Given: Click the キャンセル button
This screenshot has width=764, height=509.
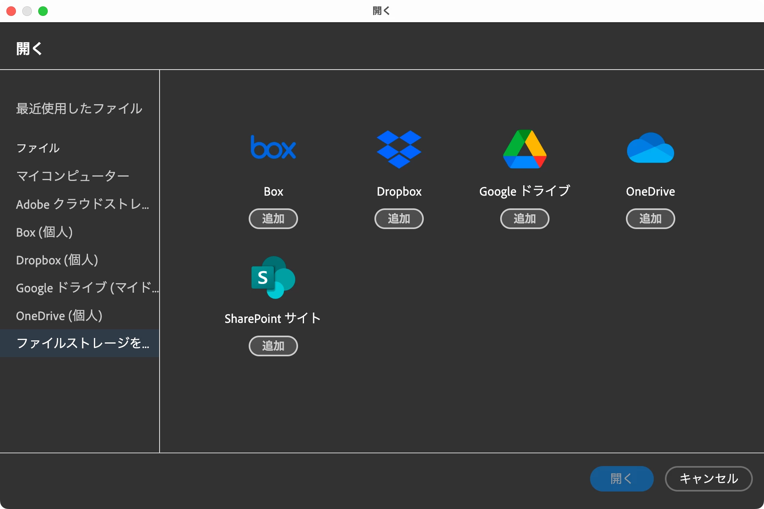Looking at the screenshot, I should (x=708, y=478).
